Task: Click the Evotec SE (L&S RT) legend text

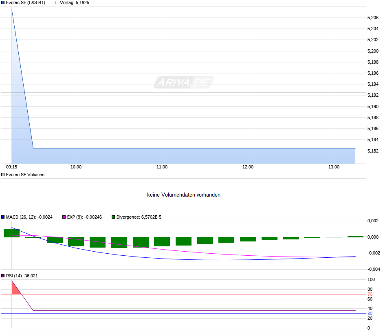Action: (26, 3)
